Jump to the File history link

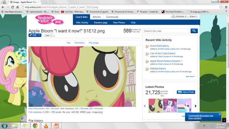[x=79, y=43]
